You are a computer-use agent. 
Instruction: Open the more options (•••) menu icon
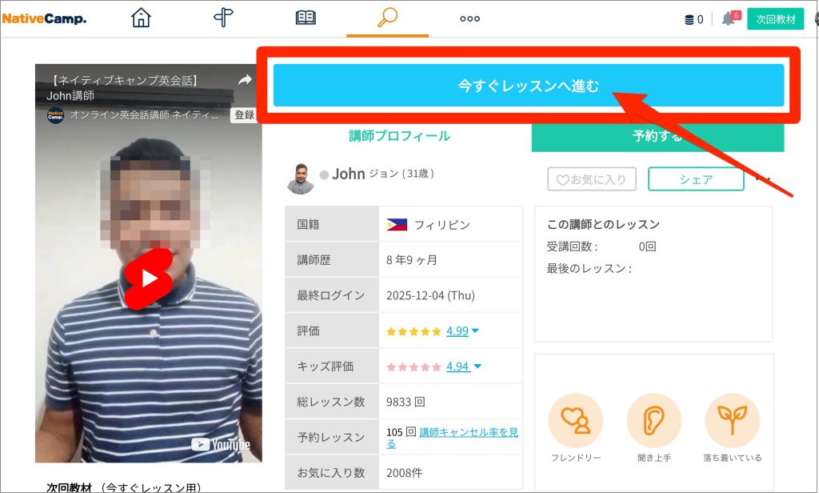coord(469,17)
